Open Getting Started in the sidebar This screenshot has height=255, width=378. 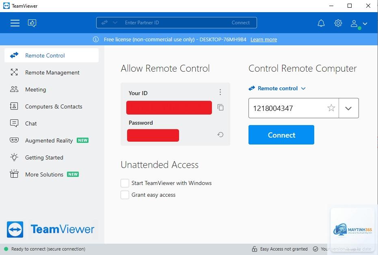click(x=52, y=157)
